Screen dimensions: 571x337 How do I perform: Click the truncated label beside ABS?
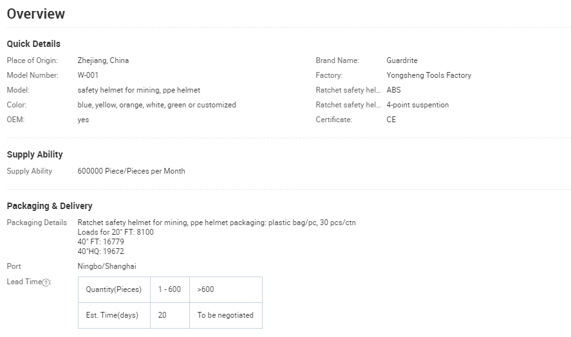coord(348,90)
